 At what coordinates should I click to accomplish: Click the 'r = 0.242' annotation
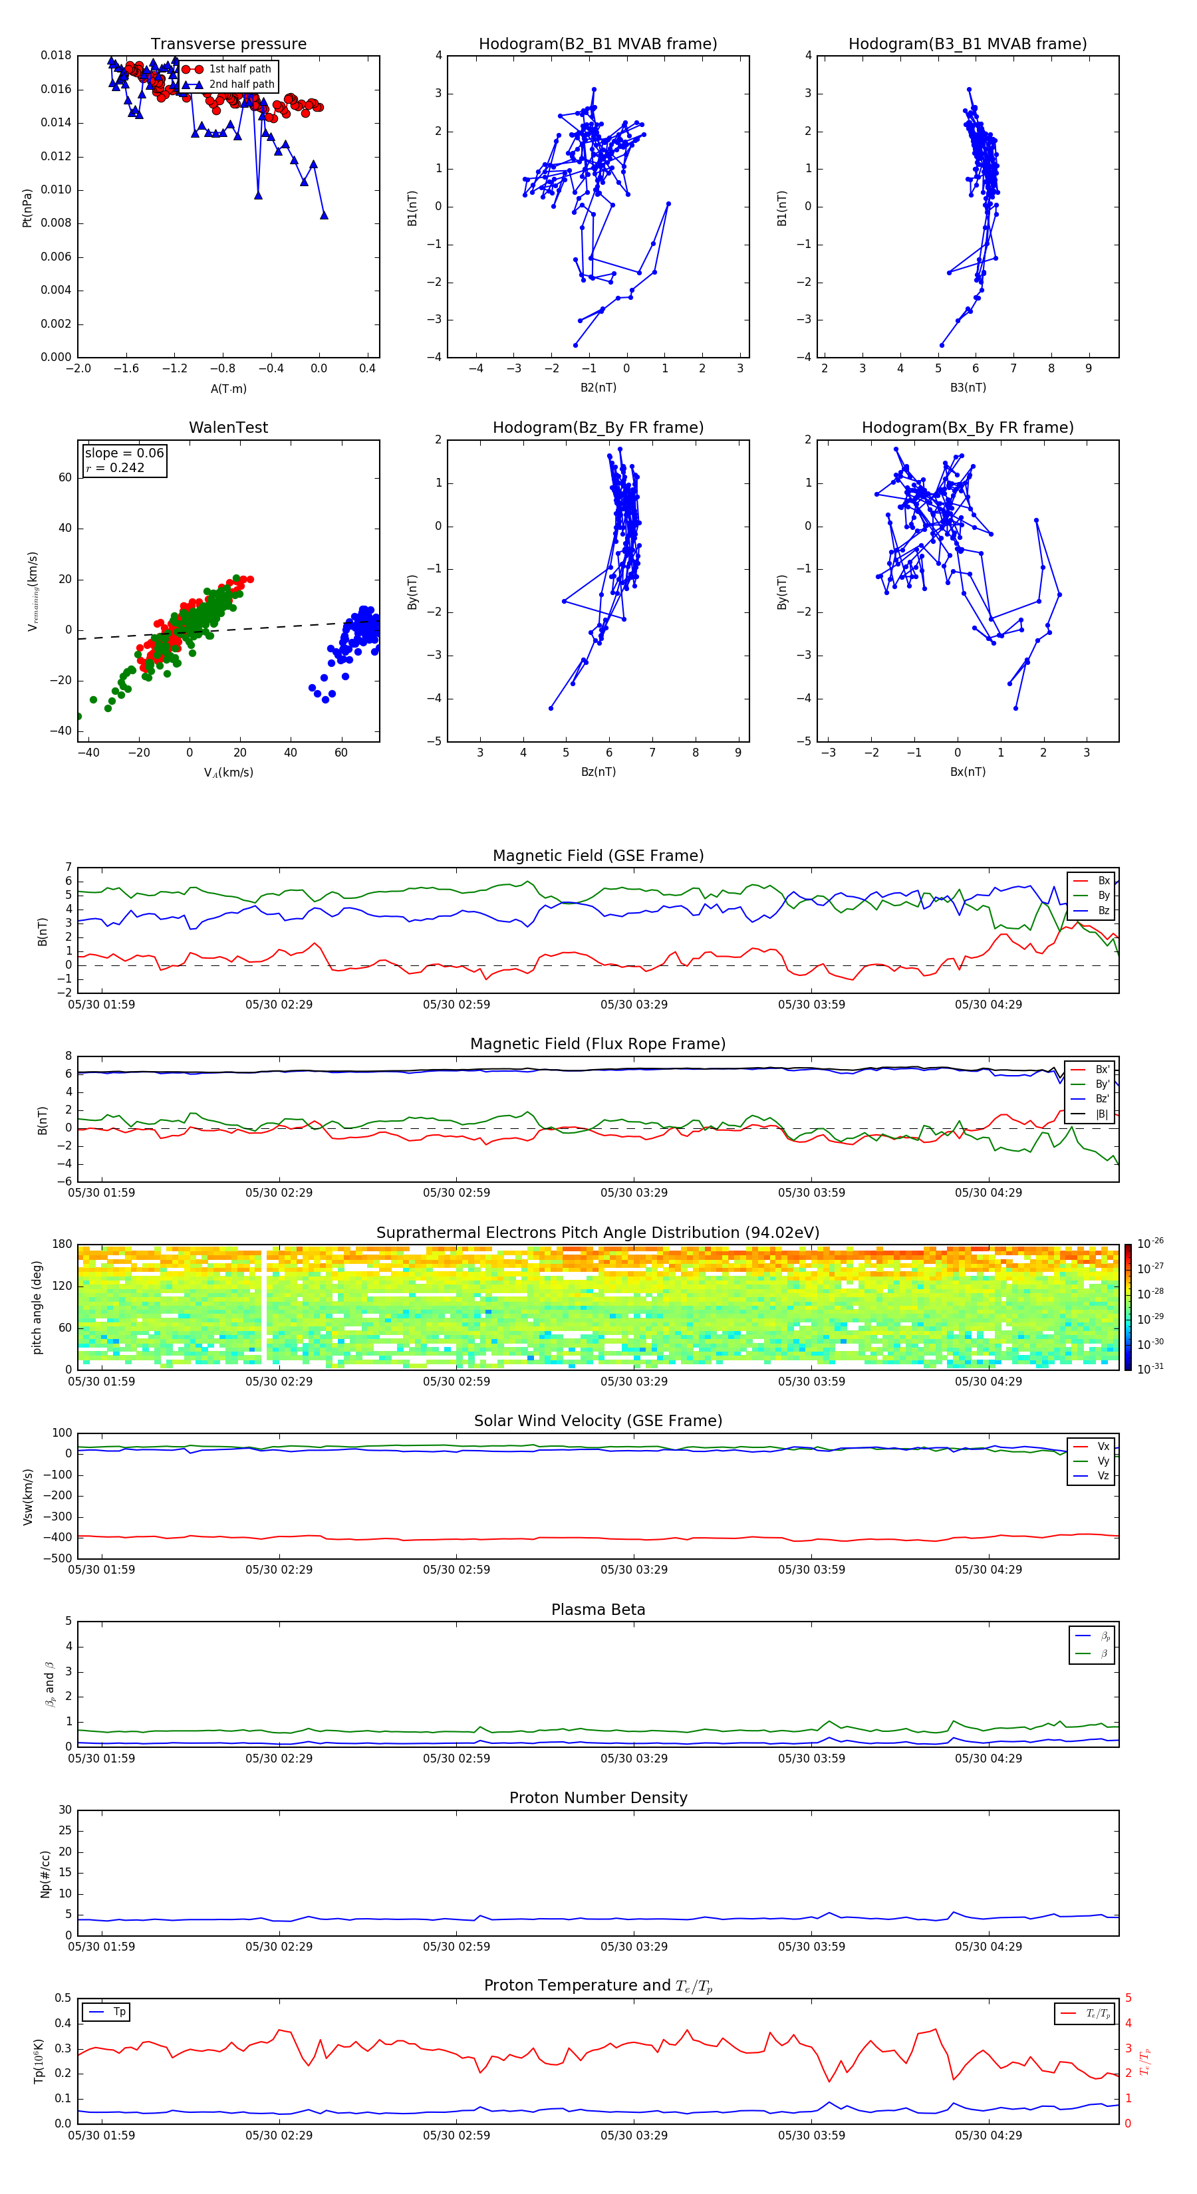(115, 467)
